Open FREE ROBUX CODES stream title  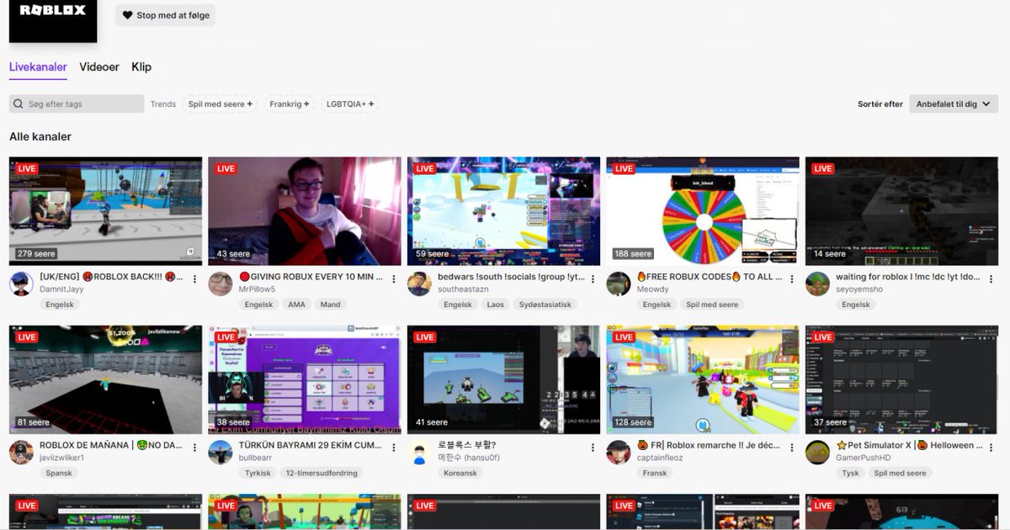tap(709, 277)
